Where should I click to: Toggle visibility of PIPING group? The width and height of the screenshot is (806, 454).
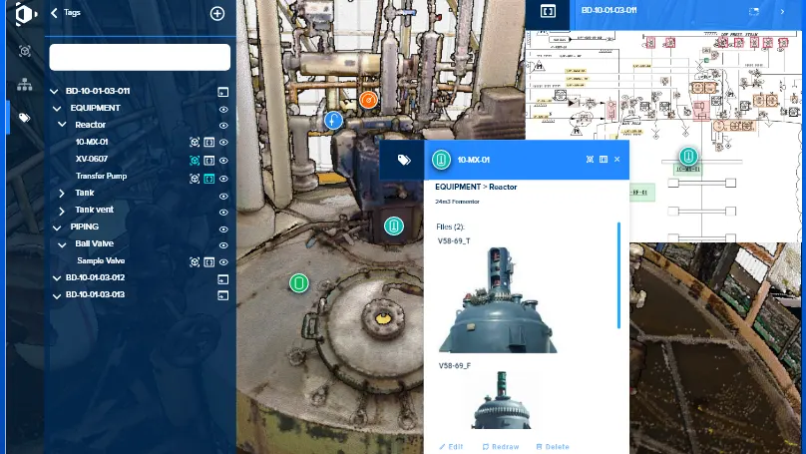(223, 229)
